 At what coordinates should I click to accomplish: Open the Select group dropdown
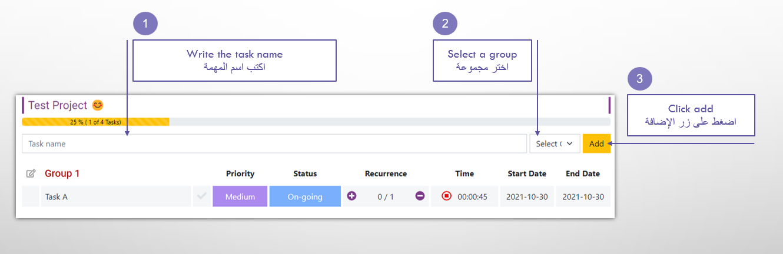click(555, 143)
